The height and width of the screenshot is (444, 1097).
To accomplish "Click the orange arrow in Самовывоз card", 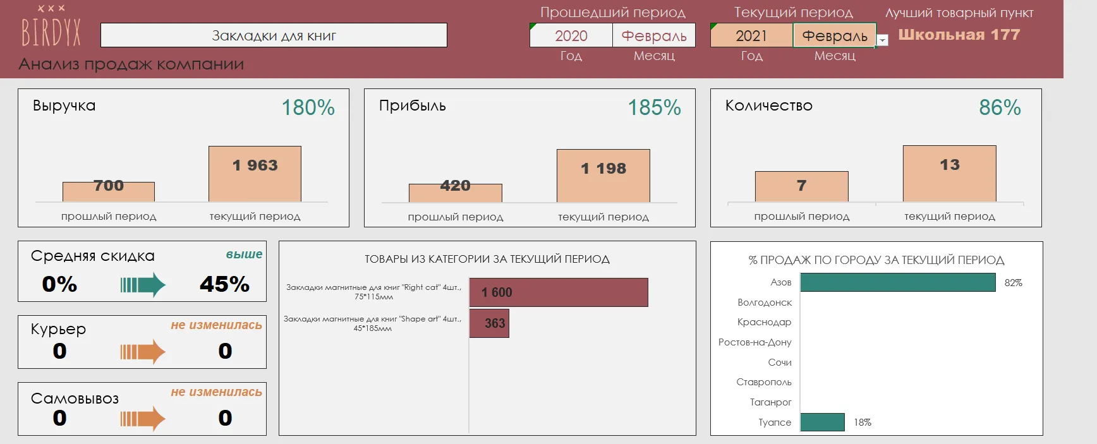I will point(143,419).
